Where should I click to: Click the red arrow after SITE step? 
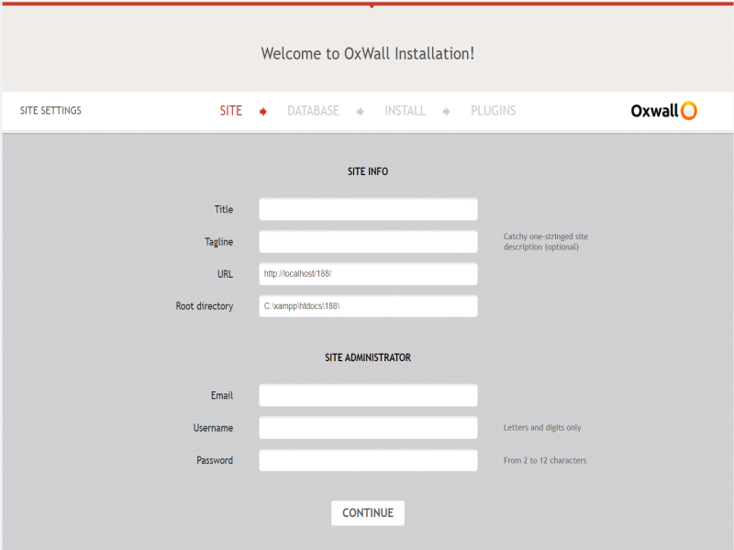pyautogui.click(x=263, y=112)
